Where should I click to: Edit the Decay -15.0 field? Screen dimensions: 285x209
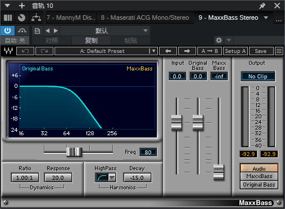[137, 177]
